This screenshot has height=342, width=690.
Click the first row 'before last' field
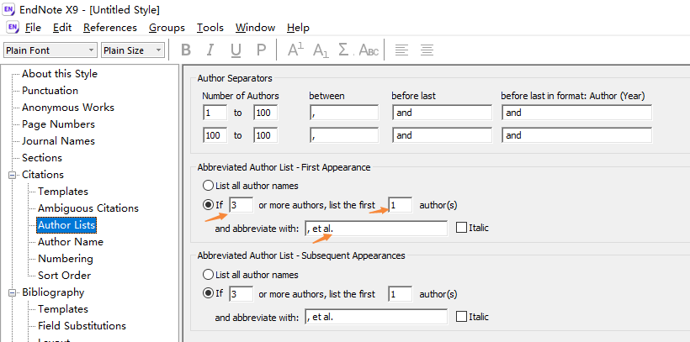coord(443,113)
